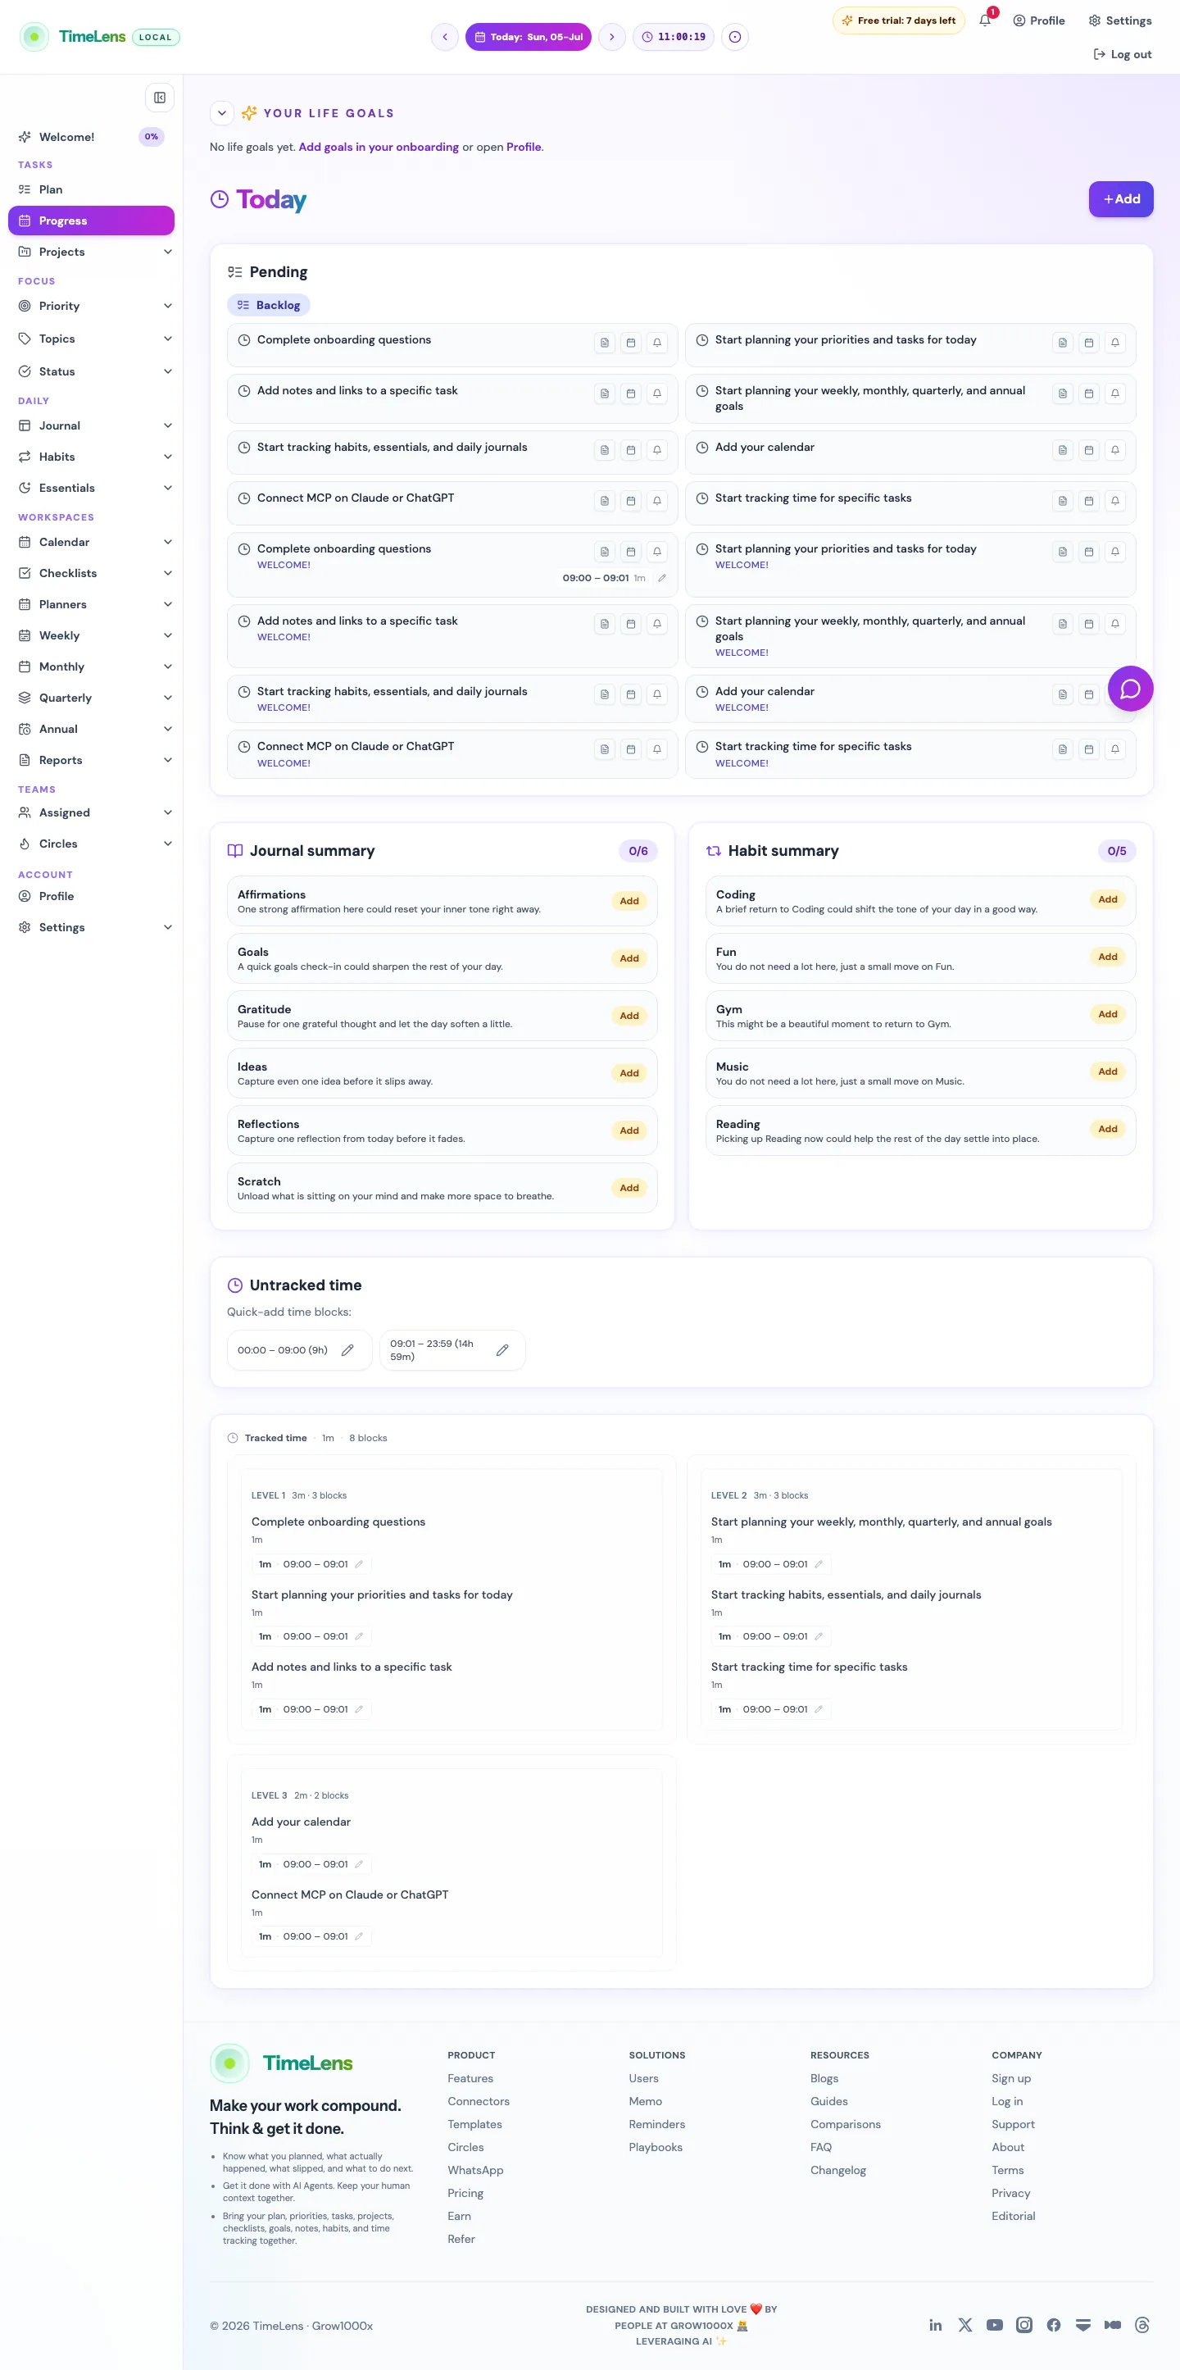This screenshot has width=1180, height=2370.
Task: Open Plan in the sidebar
Action: (91, 189)
